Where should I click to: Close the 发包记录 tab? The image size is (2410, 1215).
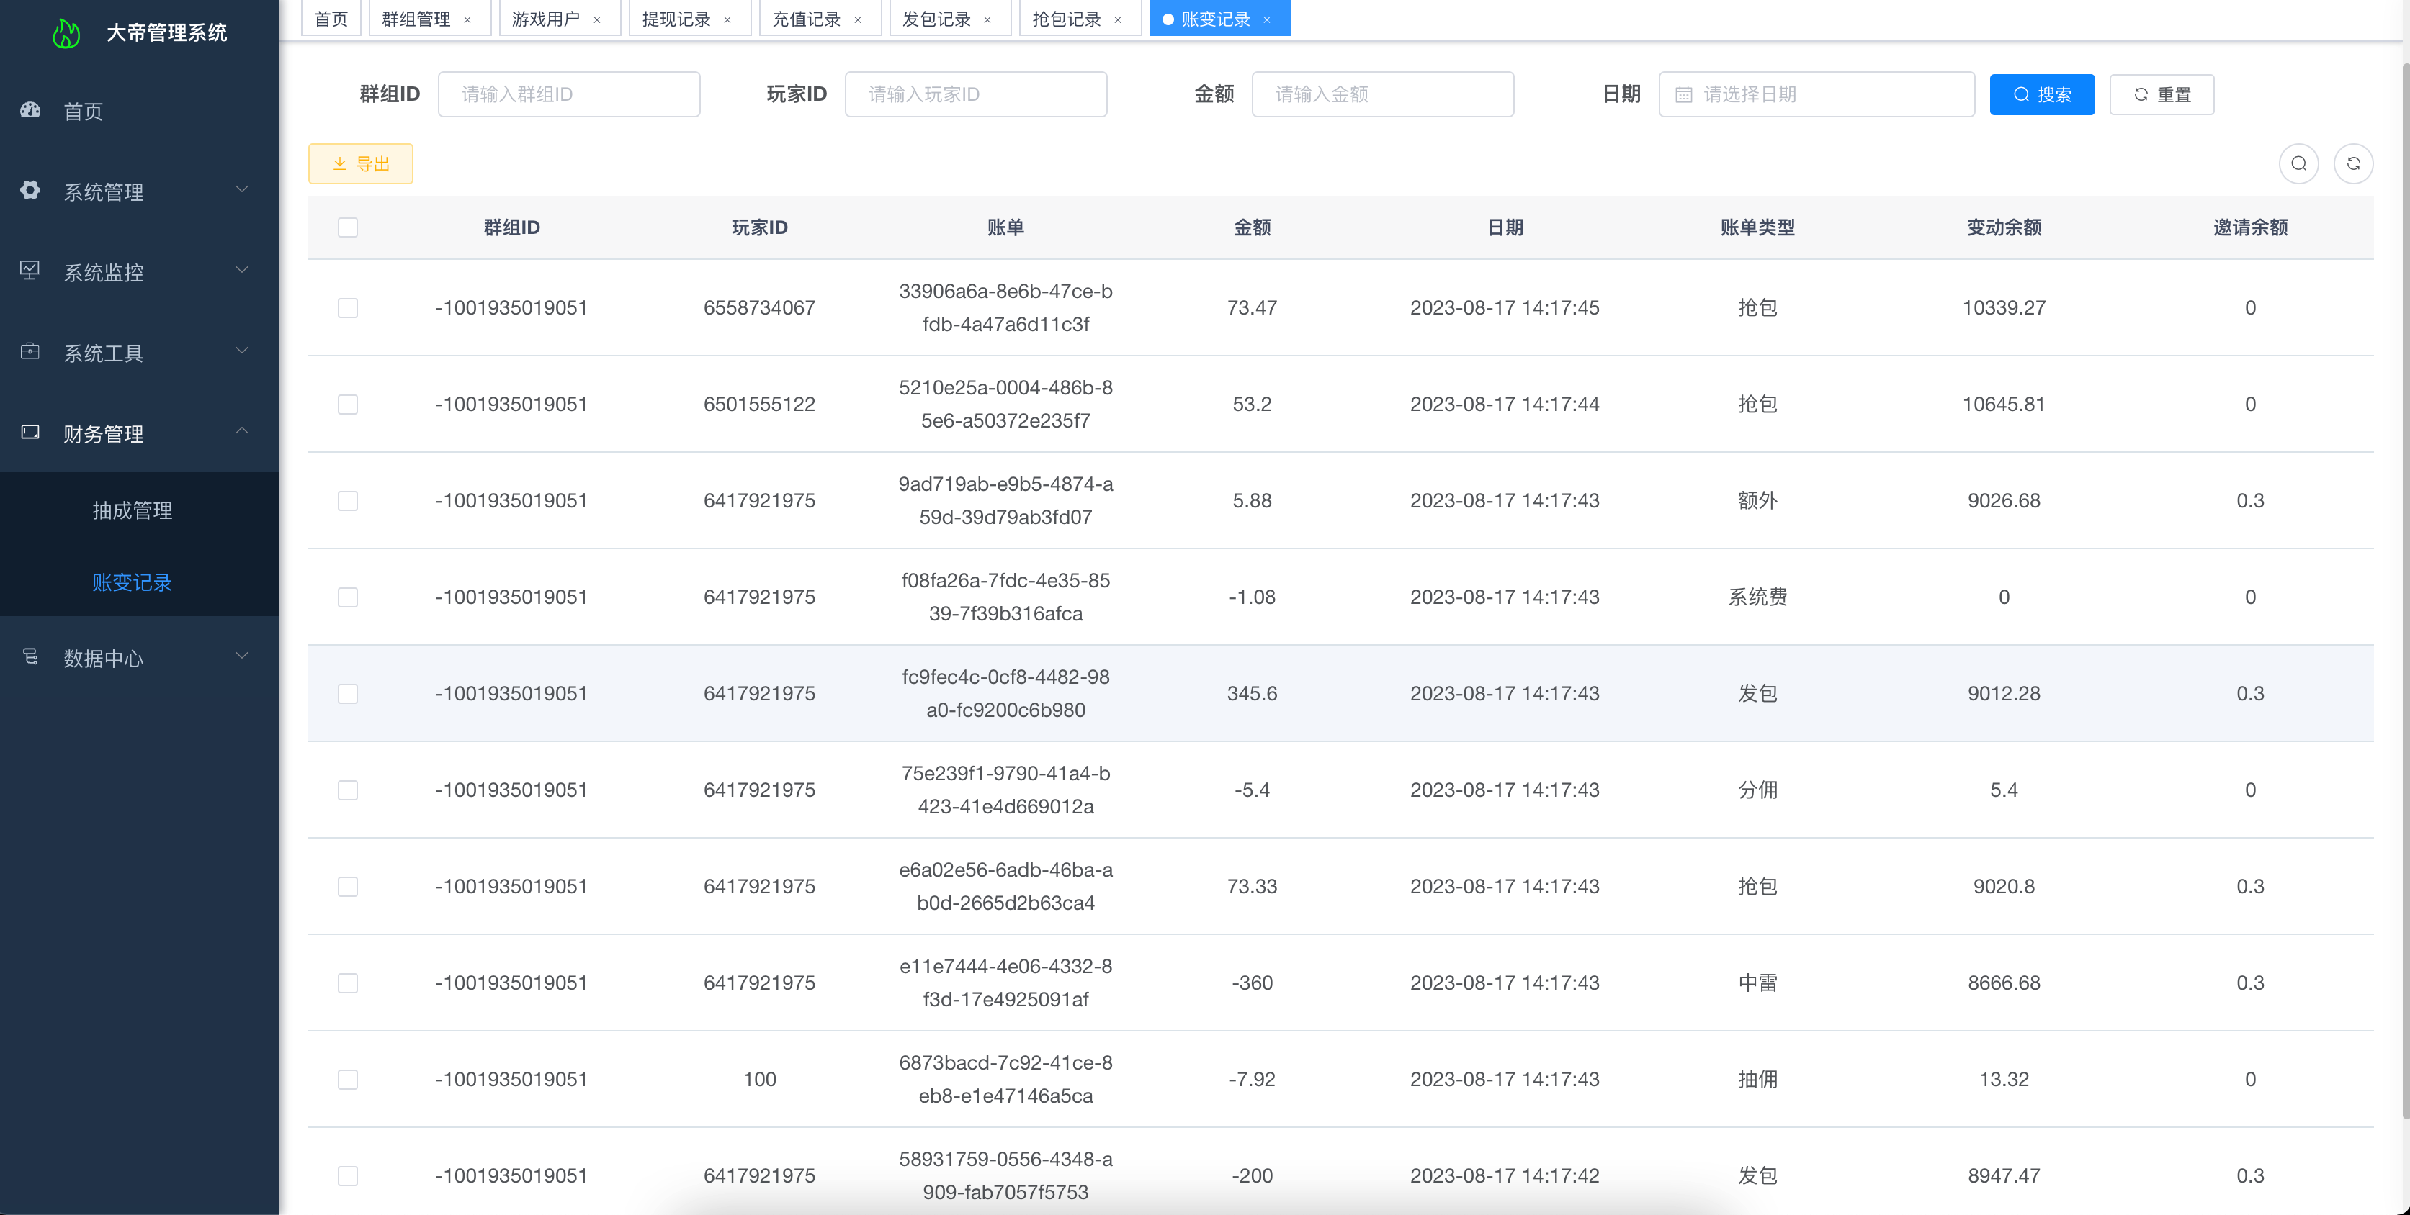pos(987,19)
